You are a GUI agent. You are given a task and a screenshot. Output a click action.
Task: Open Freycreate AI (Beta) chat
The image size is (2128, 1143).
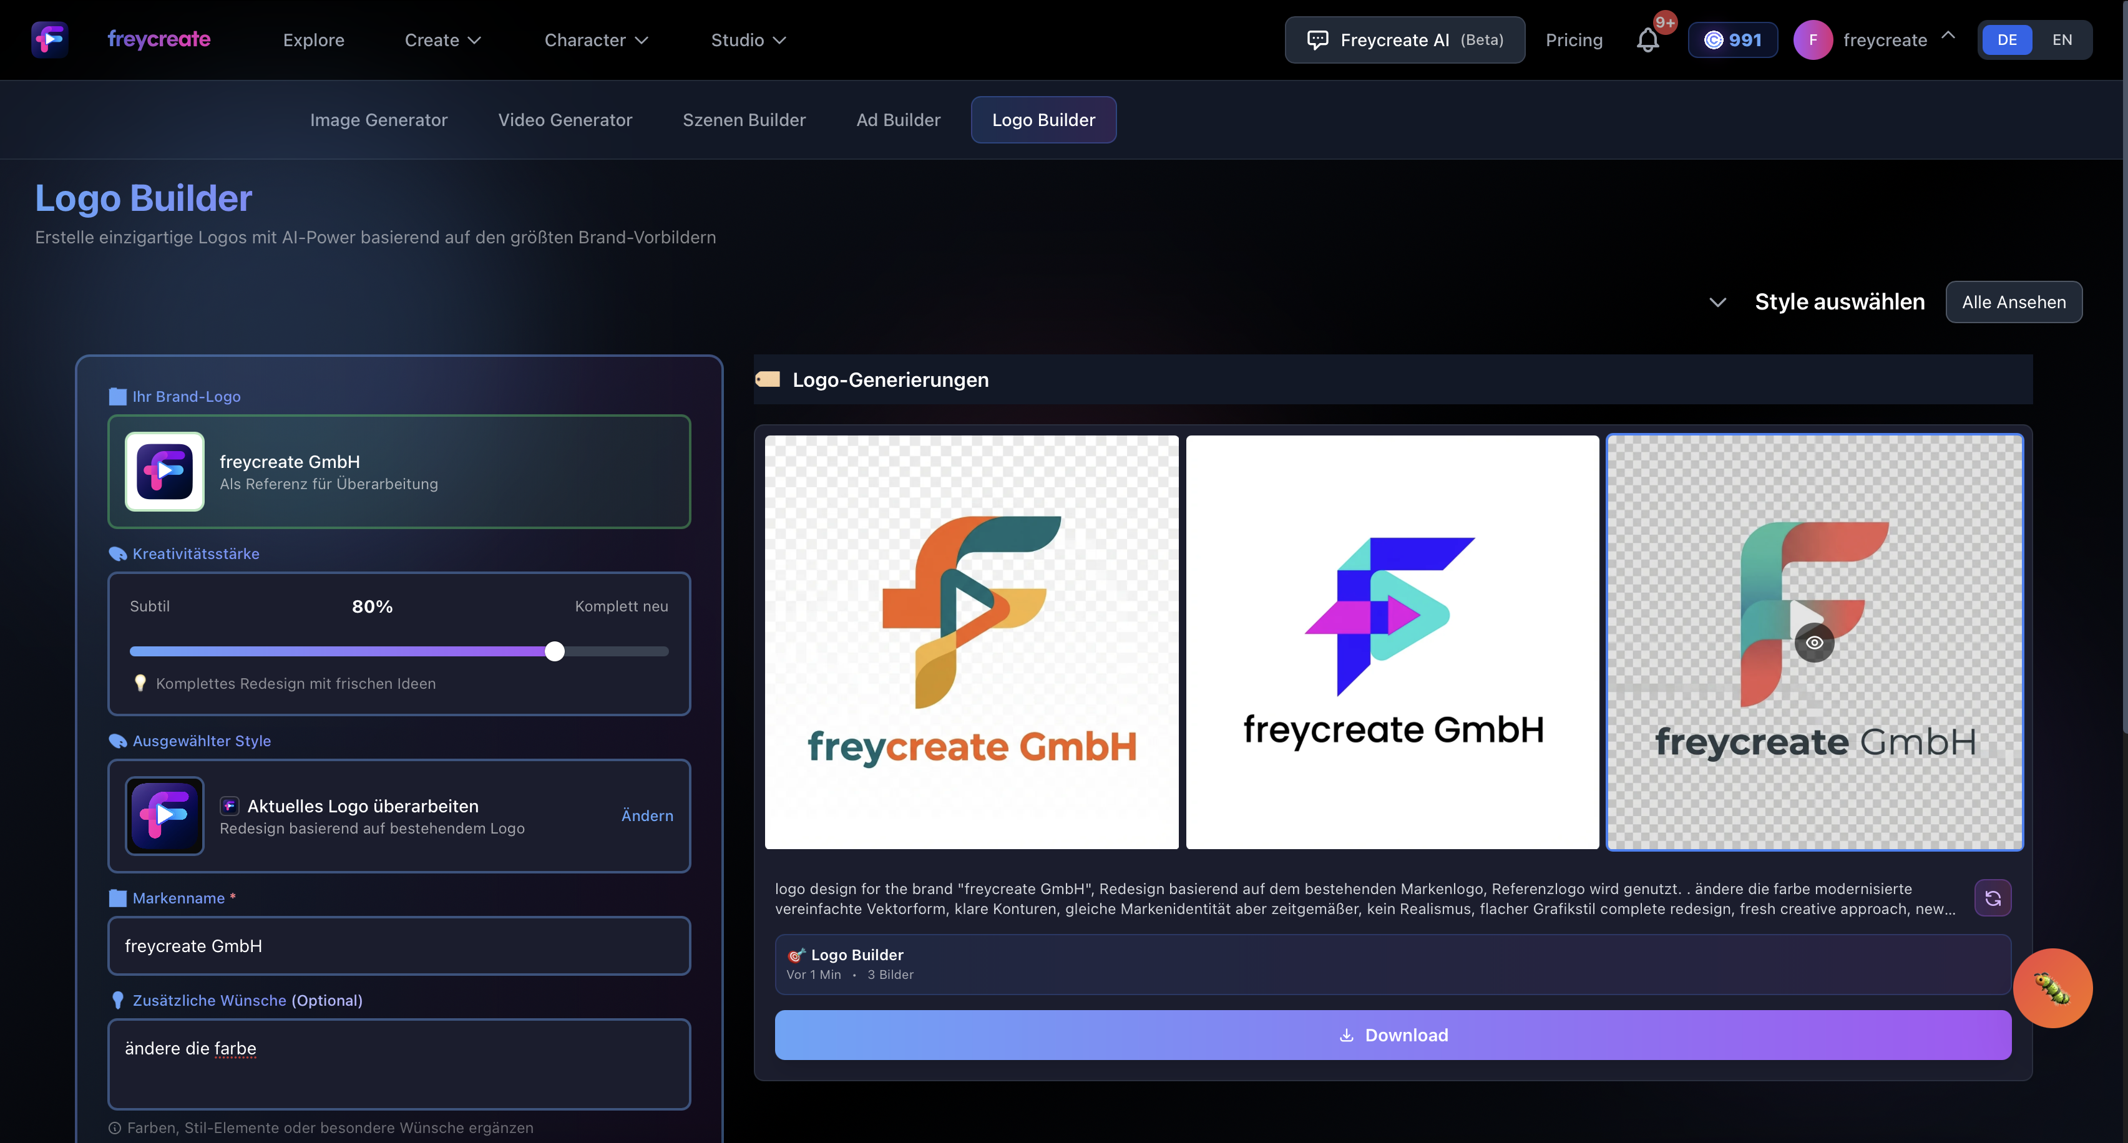tap(1404, 40)
